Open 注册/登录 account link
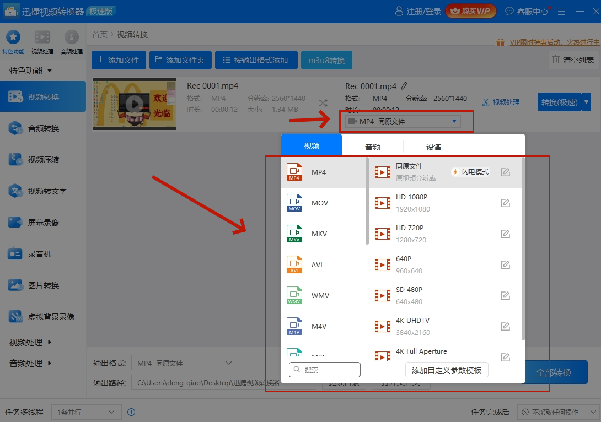The height and width of the screenshot is (422, 601). [x=418, y=12]
